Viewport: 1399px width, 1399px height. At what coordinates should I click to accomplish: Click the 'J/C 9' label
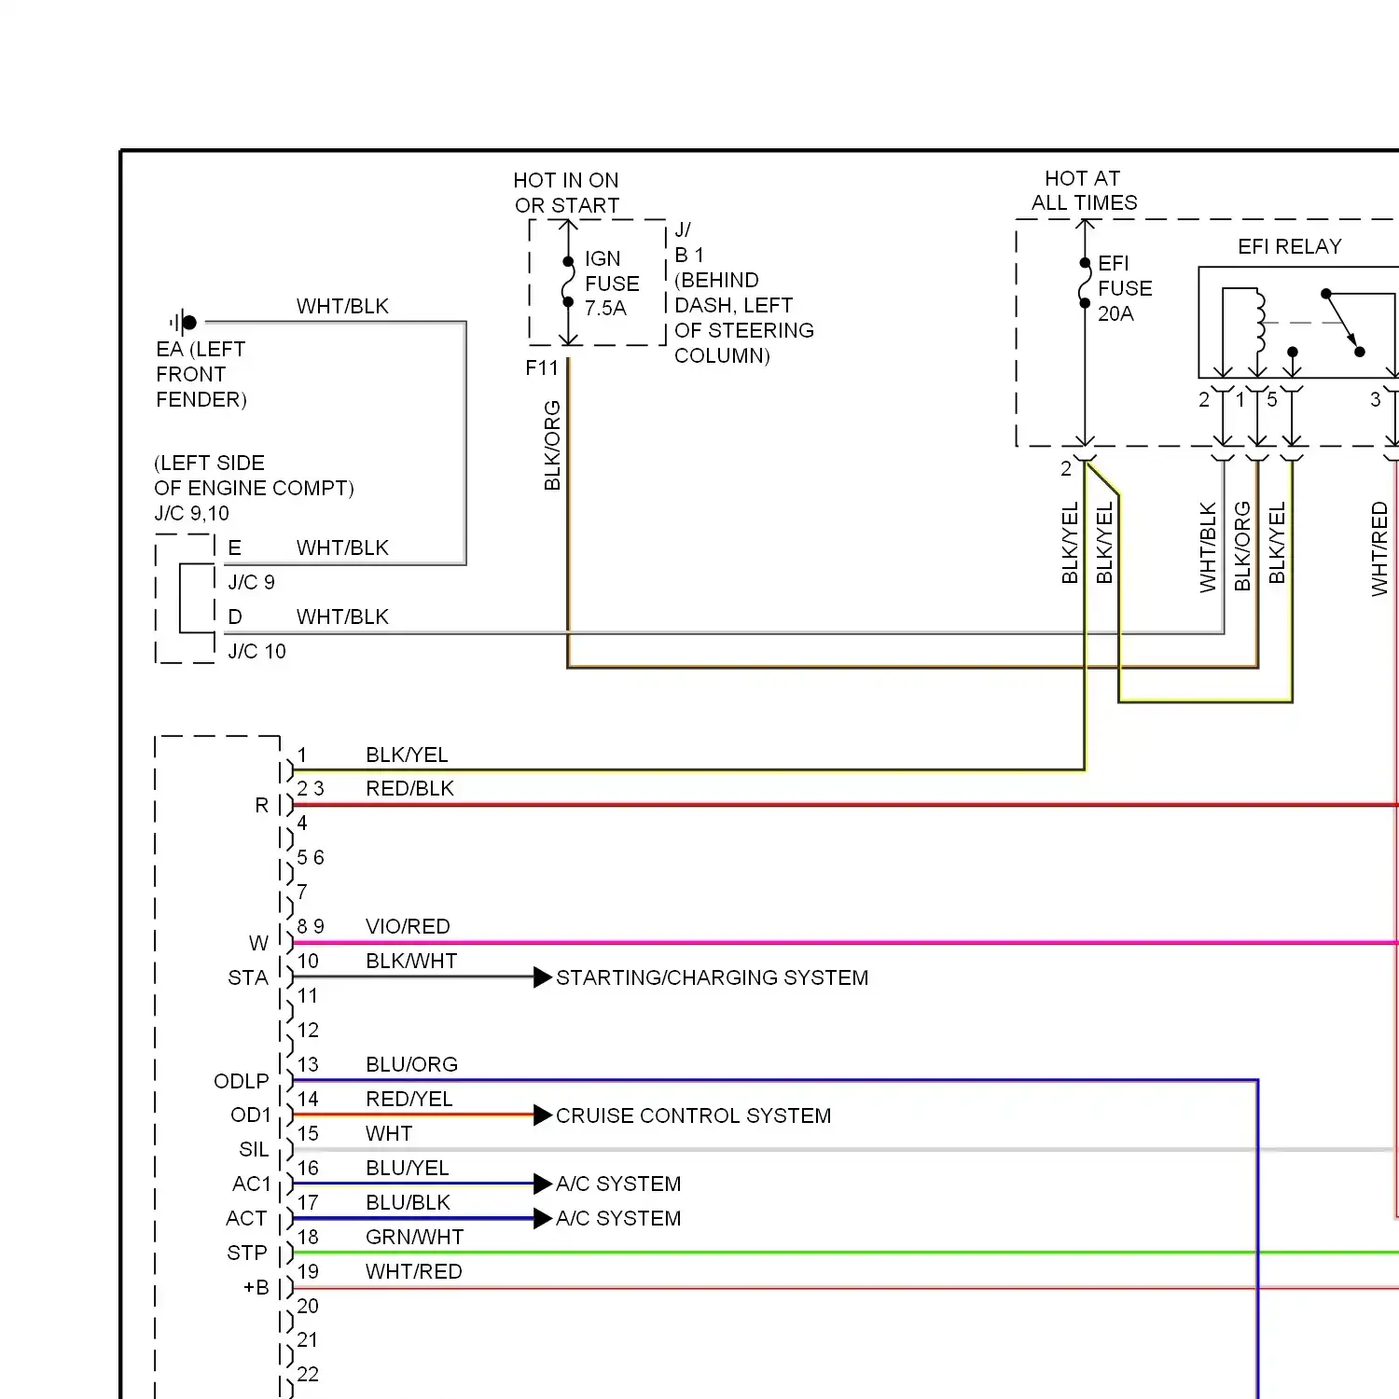(x=252, y=582)
